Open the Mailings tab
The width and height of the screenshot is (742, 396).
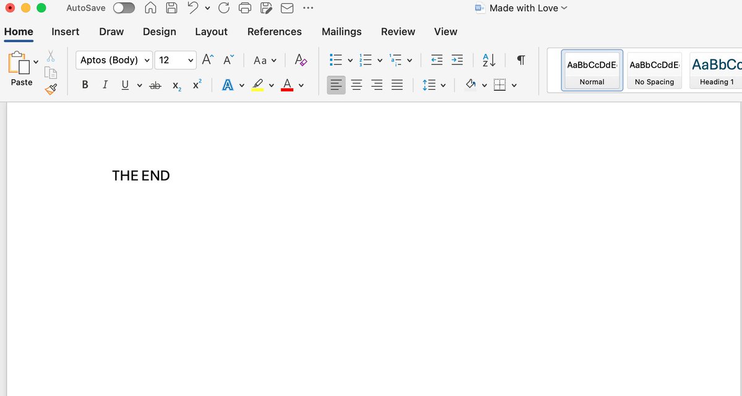click(x=341, y=32)
